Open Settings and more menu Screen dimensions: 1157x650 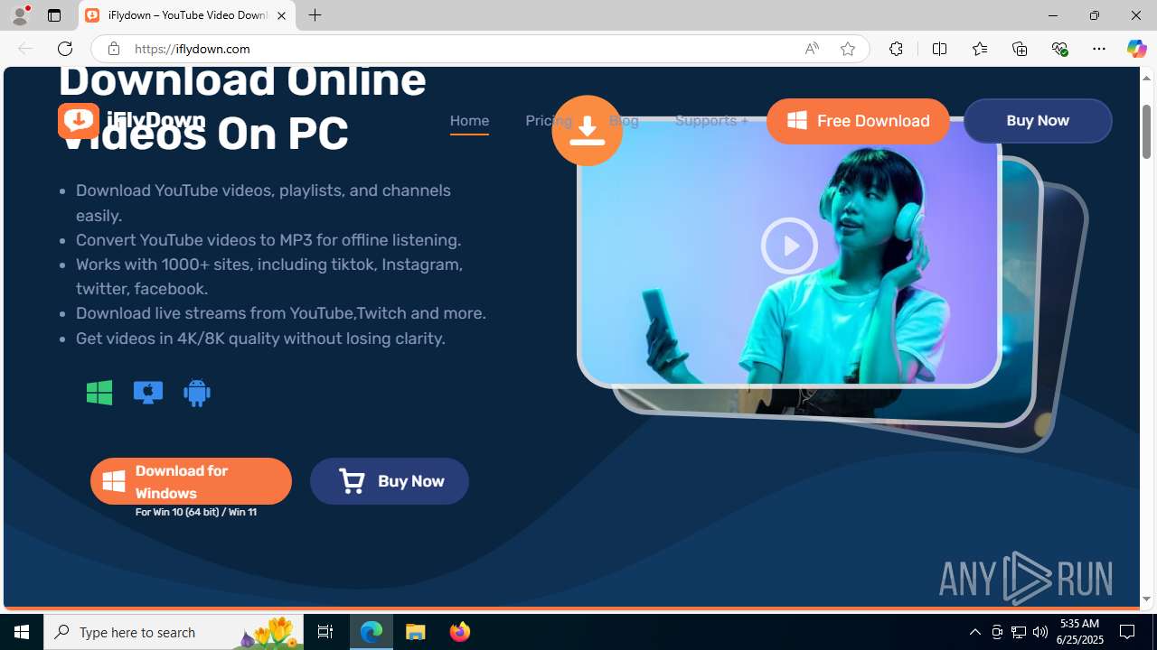pyautogui.click(x=1099, y=49)
